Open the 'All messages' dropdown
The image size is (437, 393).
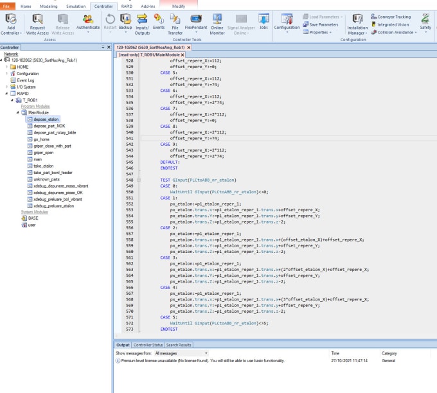[181, 353]
